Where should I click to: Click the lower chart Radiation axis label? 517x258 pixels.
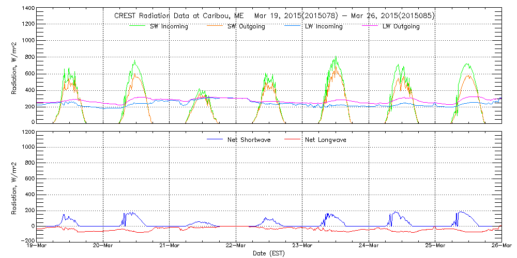(x=14, y=186)
